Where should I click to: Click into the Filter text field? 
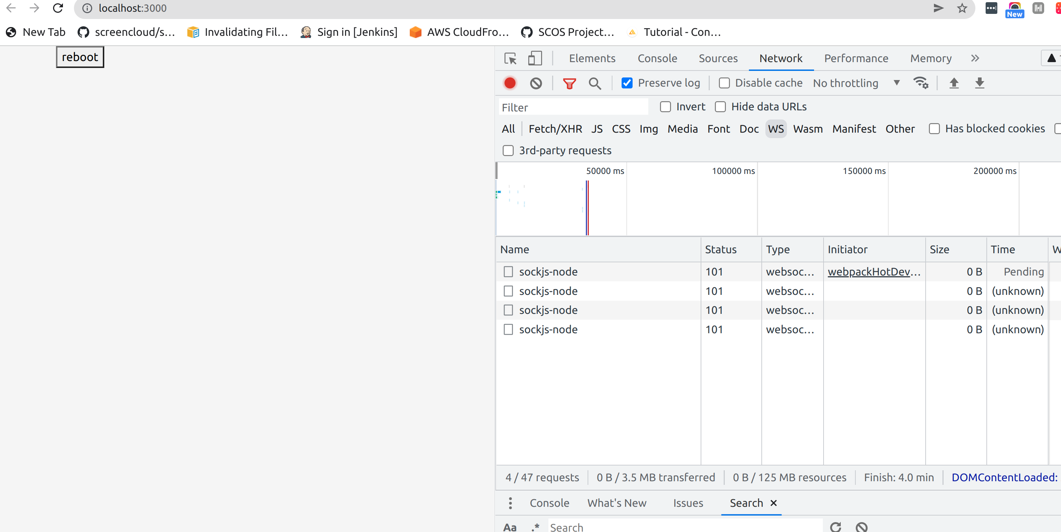point(573,107)
